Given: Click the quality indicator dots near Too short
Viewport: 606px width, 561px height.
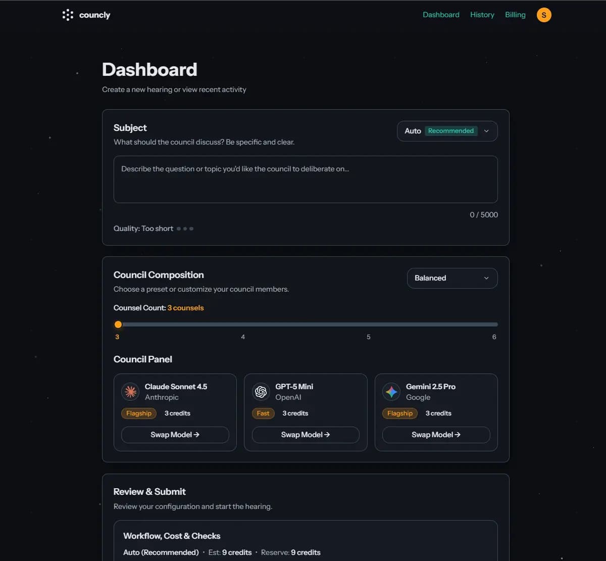Looking at the screenshot, I should (186, 228).
